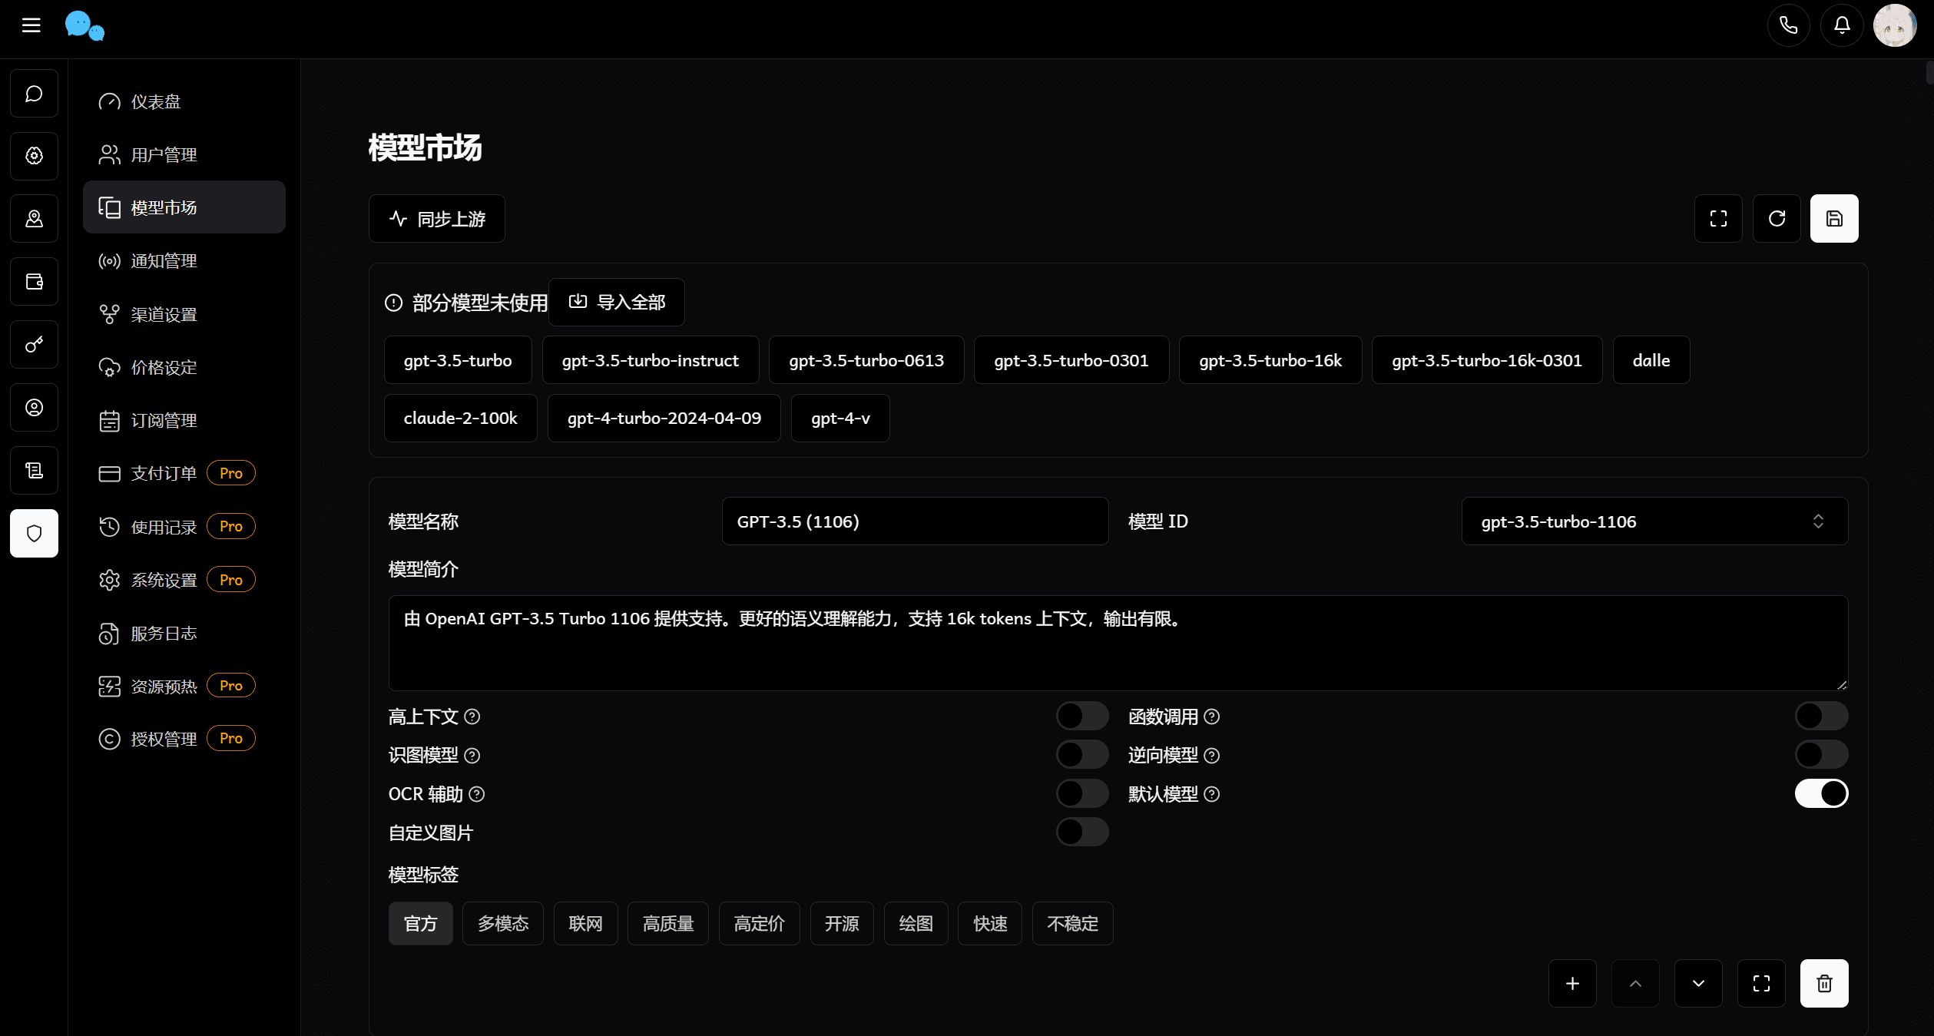Click the settings cog rail icon

34,156
